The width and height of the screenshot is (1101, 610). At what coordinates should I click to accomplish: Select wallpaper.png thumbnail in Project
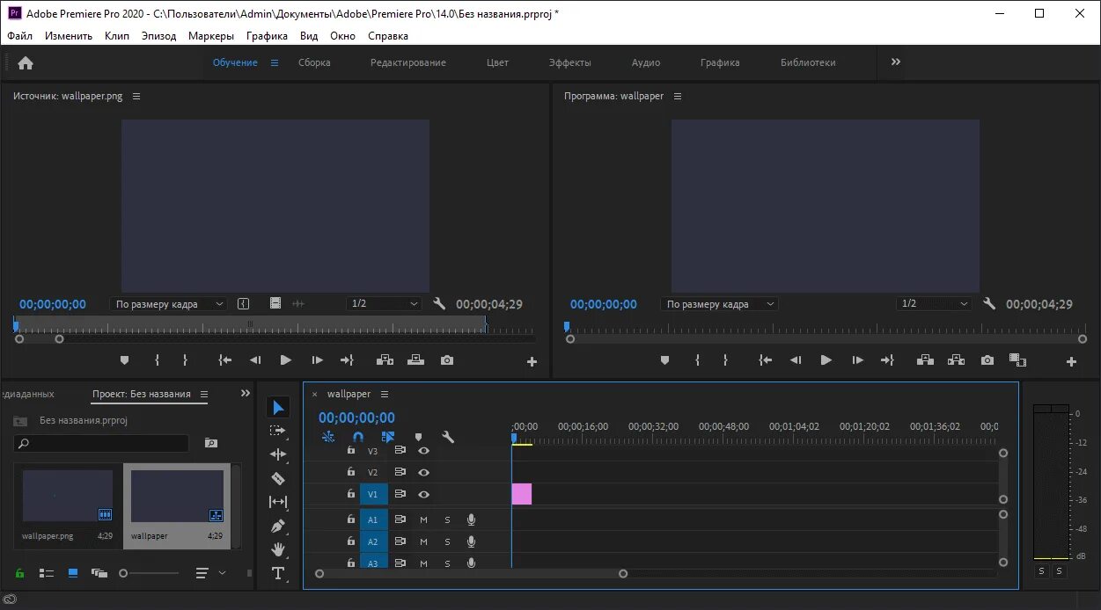tap(68, 497)
